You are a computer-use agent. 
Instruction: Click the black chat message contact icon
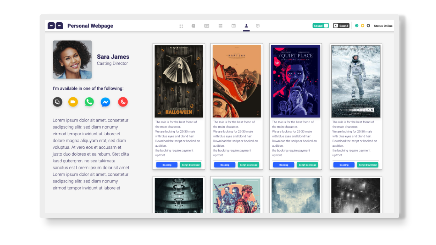pyautogui.click(x=57, y=102)
